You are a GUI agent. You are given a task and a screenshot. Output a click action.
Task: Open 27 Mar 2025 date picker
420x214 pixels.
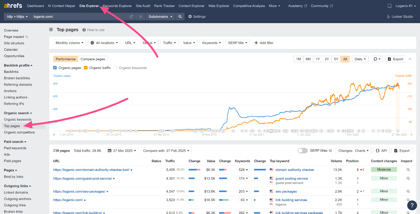(x=122, y=151)
